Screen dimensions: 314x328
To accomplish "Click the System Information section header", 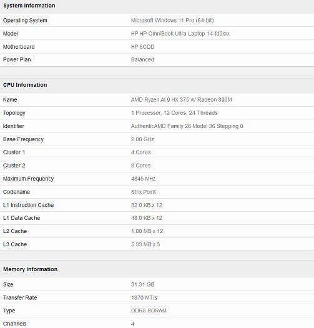I will tap(29, 6).
